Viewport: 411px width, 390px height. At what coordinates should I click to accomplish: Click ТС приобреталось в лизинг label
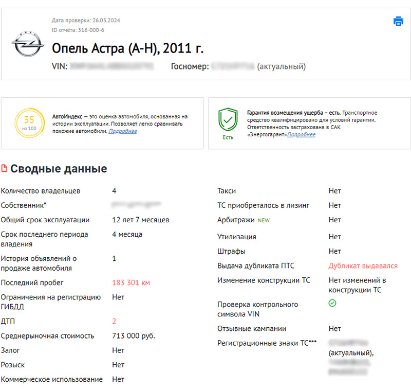click(x=263, y=205)
